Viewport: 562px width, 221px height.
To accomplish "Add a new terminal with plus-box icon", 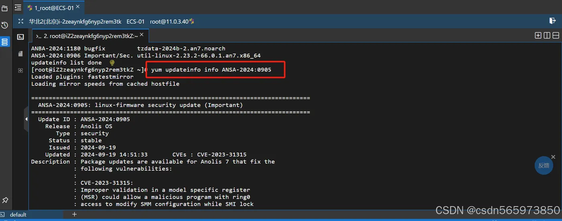I will (538, 35).
